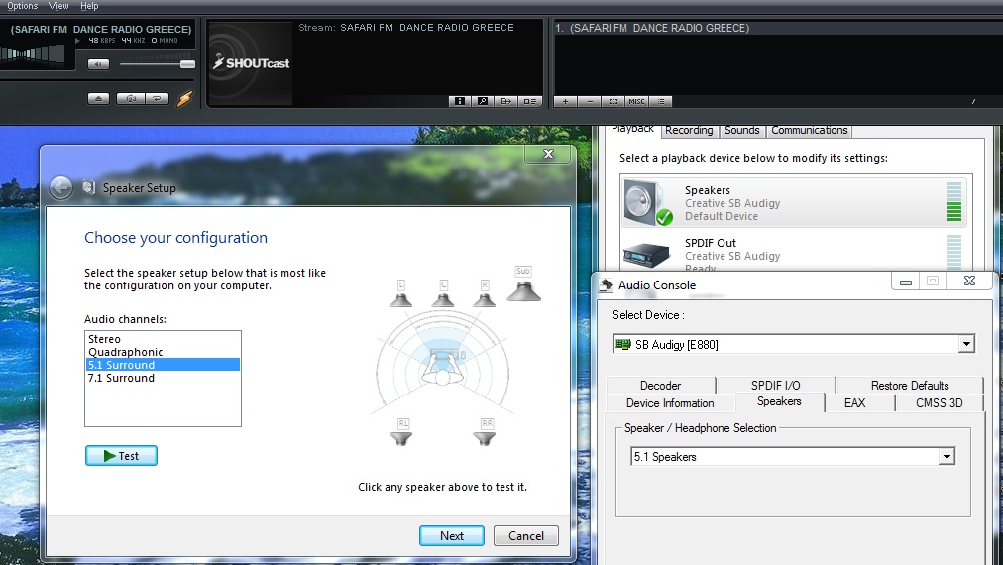Click the scrolling song title in Winamp

[x=100, y=30]
